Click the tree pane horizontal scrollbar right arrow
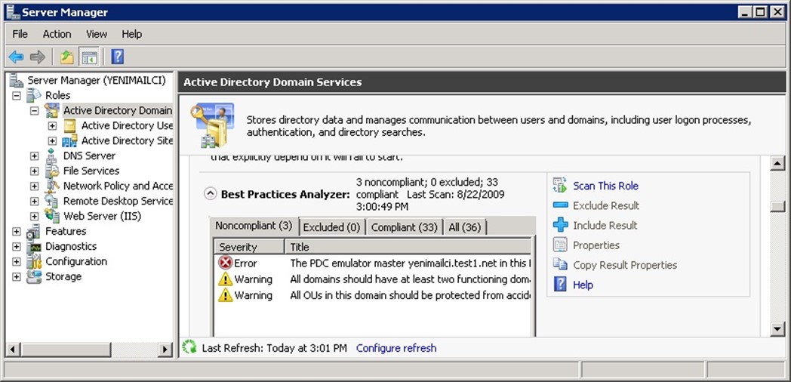Viewport: 791px width, 382px height. click(165, 350)
